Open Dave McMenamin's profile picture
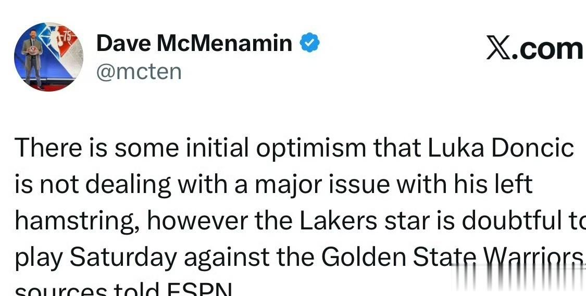Screen dimensions: 586x296 pos(48,57)
